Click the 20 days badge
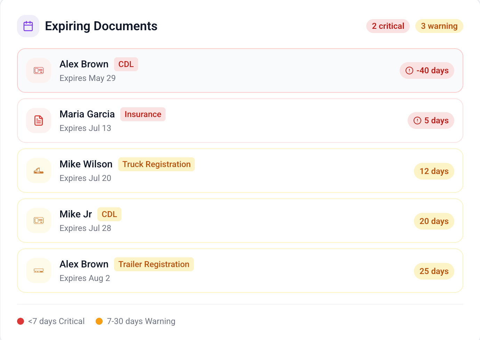480x340 pixels. point(434,221)
